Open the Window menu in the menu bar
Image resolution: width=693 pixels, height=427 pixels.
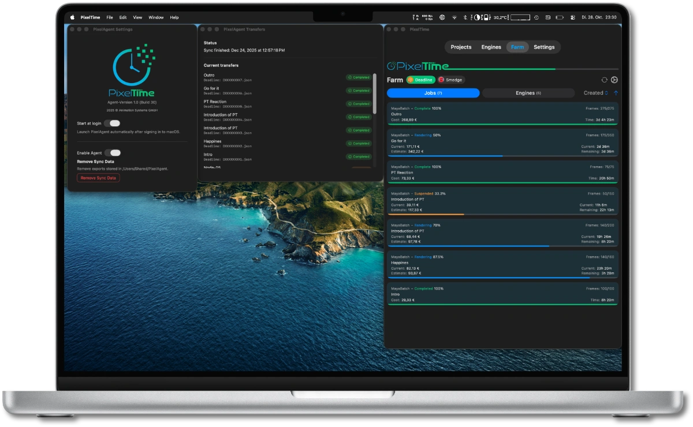point(156,17)
